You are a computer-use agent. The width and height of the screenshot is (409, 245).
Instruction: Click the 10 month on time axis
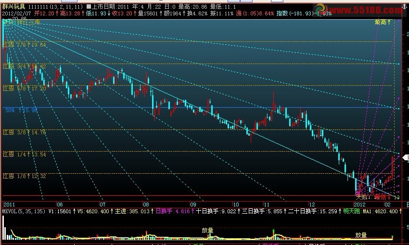pos(236,205)
